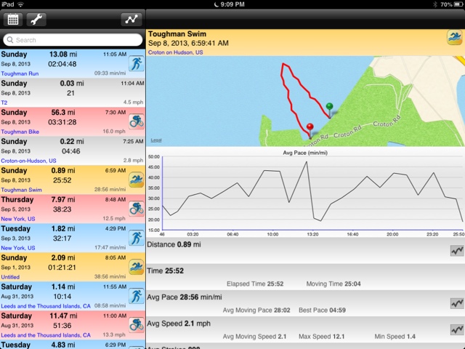Image resolution: width=465 pixels, height=349 pixels.
Task: Select the Untitled workout label
Action: 10,277
